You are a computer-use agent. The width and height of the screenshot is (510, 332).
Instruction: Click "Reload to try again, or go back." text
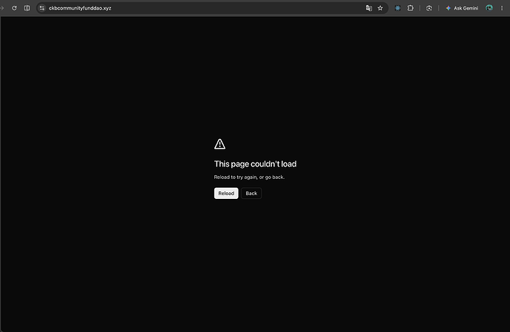click(x=249, y=177)
